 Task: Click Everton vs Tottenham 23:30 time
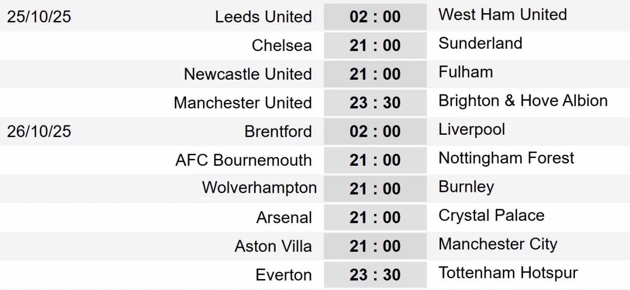click(x=375, y=275)
